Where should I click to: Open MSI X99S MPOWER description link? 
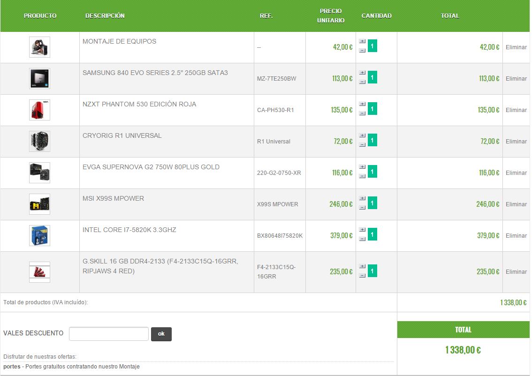point(113,198)
